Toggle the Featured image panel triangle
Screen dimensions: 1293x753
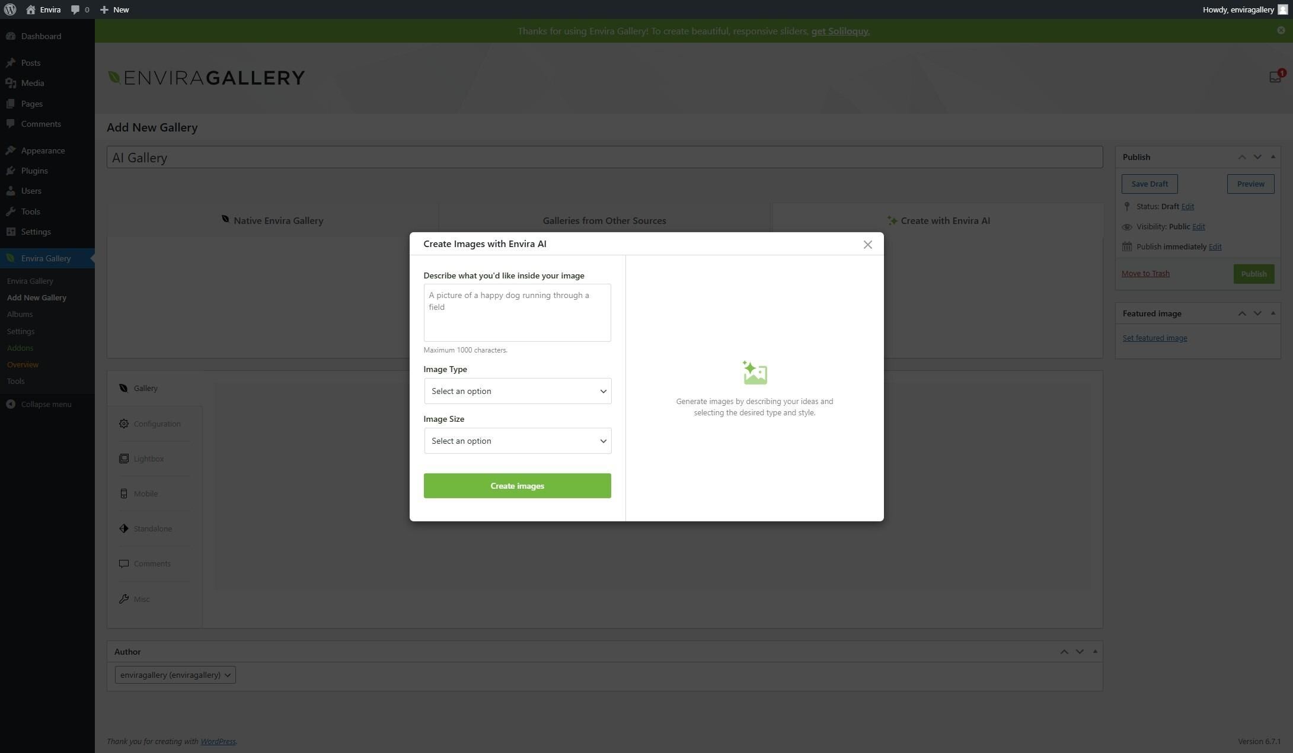[1273, 313]
